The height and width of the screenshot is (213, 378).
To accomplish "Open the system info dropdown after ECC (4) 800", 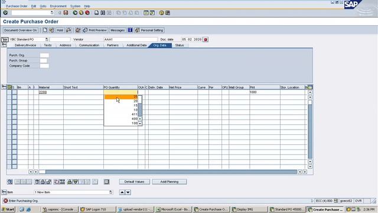I will pos(335,201).
